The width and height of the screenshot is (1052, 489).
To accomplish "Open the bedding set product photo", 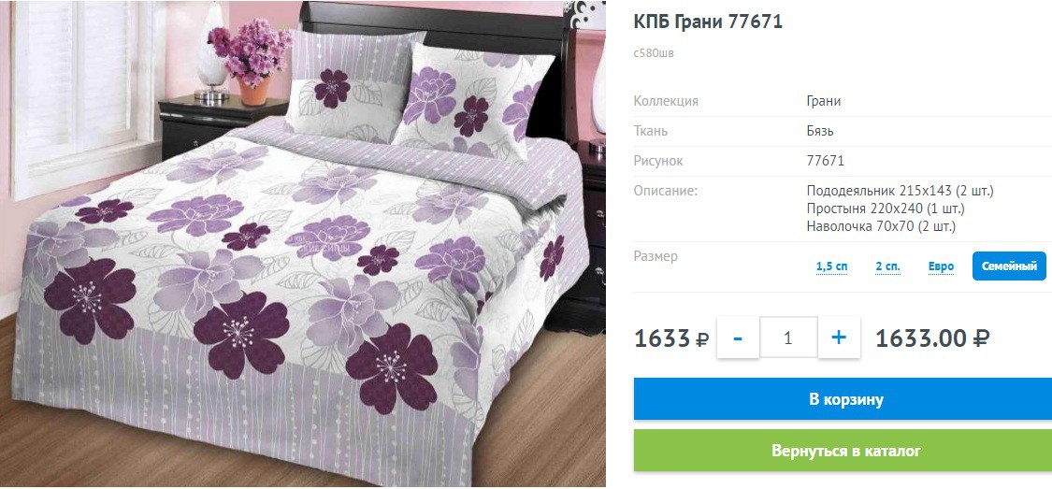I will click(x=303, y=243).
